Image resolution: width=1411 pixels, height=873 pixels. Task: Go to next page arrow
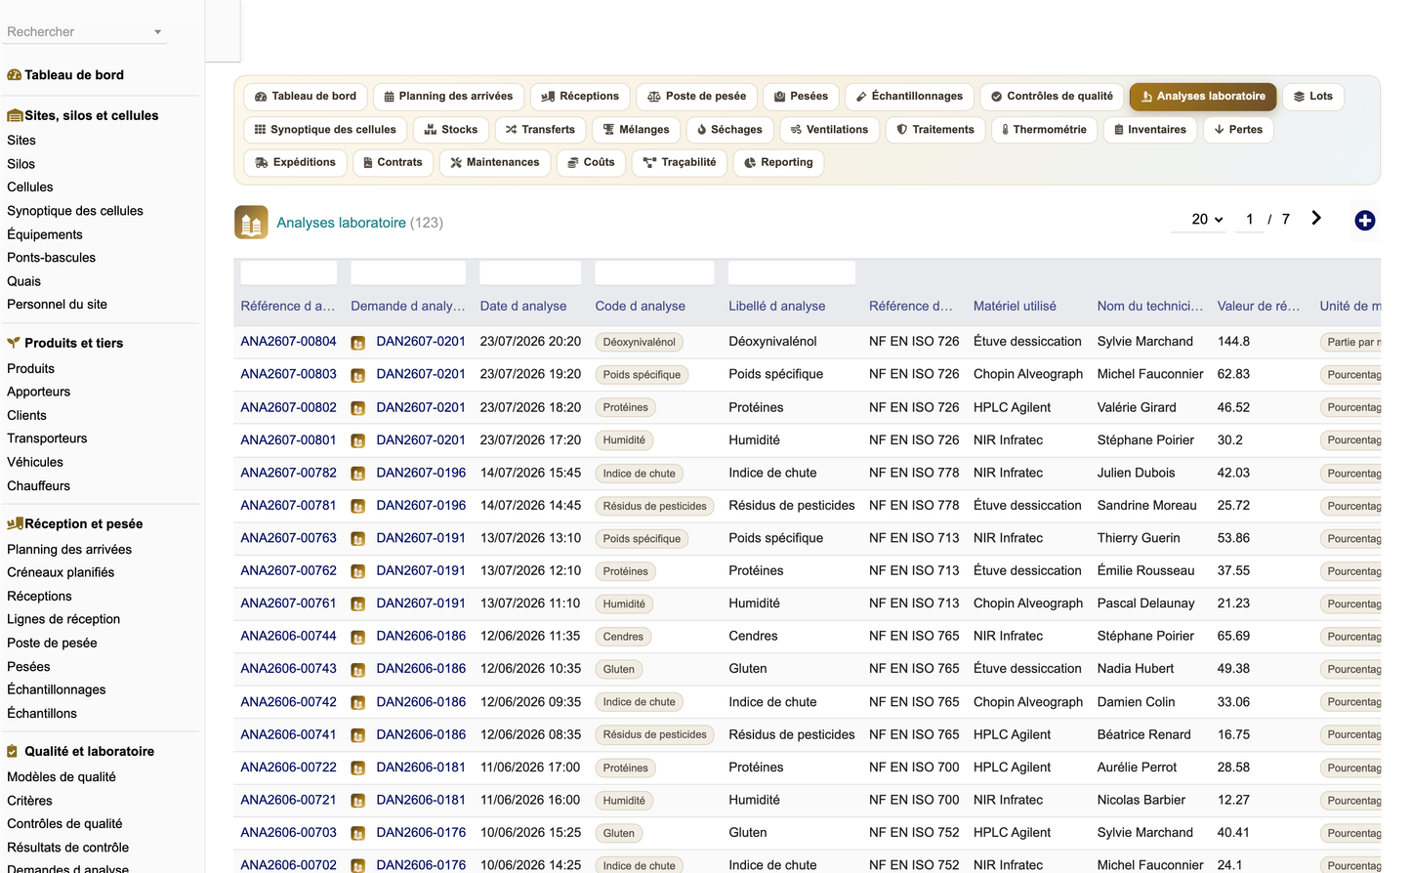(x=1316, y=219)
